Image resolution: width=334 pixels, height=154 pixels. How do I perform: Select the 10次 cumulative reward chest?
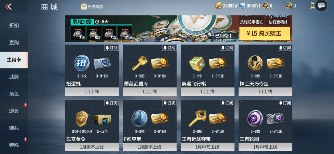pyautogui.click(x=125, y=33)
